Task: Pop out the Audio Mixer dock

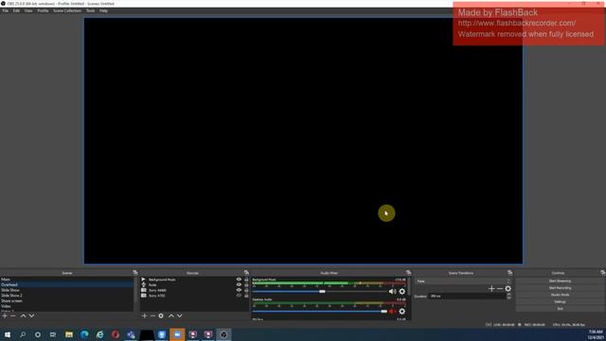Action: (408, 273)
